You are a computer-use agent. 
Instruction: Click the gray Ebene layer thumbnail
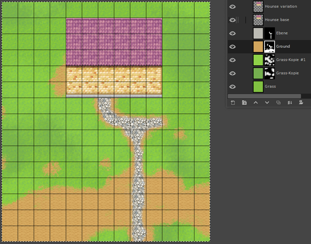coord(258,33)
